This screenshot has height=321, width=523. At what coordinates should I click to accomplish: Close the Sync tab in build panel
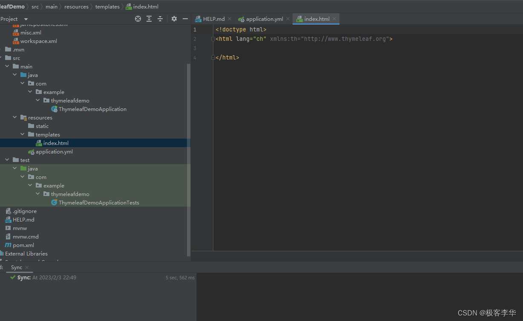tap(27, 267)
